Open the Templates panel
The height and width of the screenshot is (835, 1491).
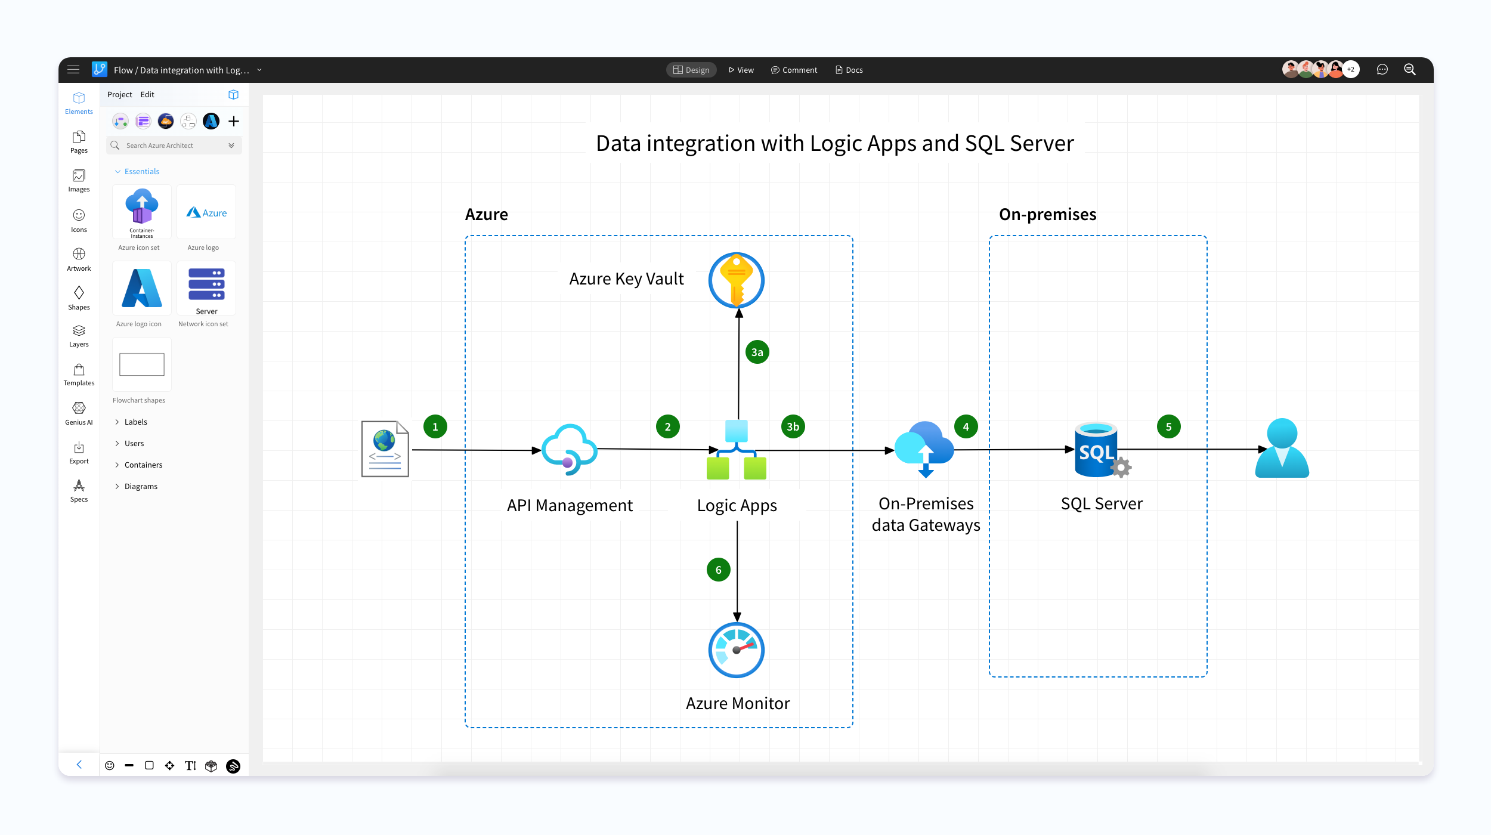click(79, 375)
